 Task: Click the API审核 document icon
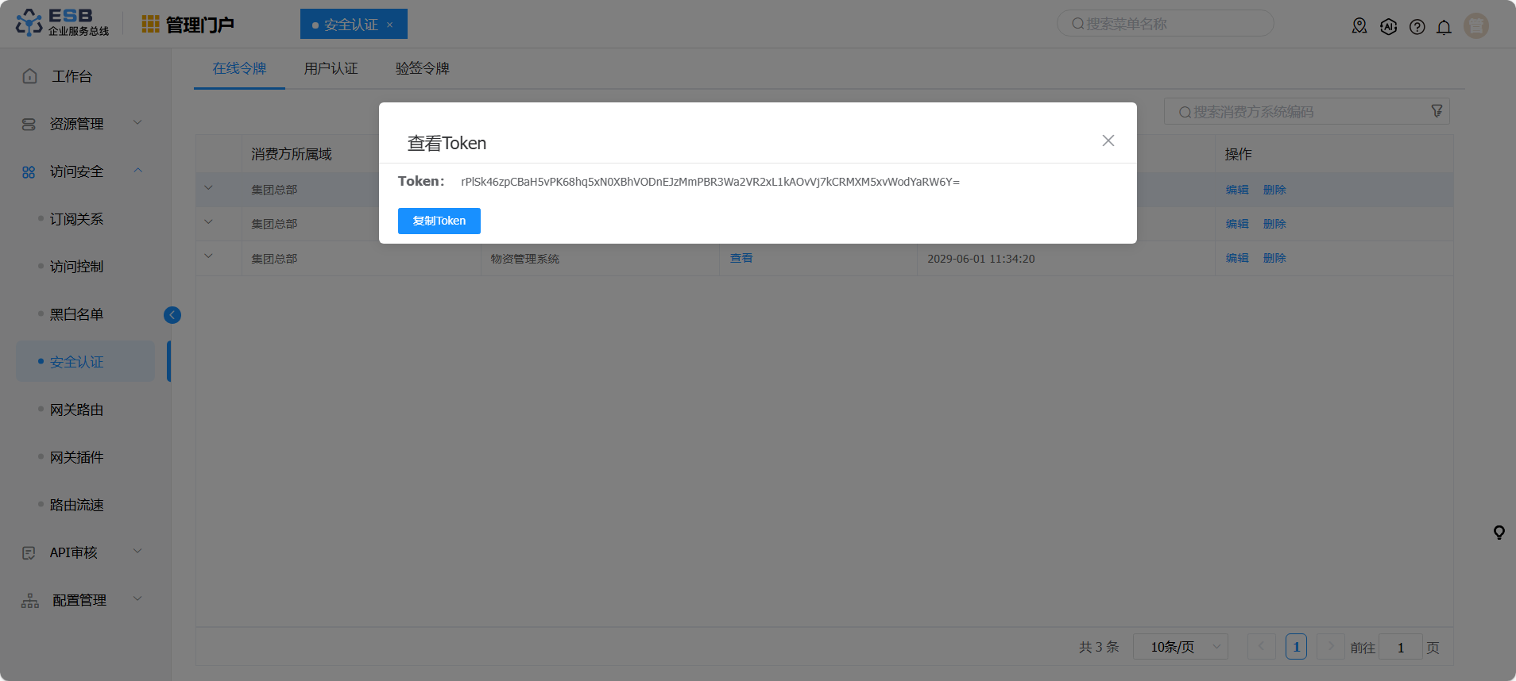coord(29,552)
